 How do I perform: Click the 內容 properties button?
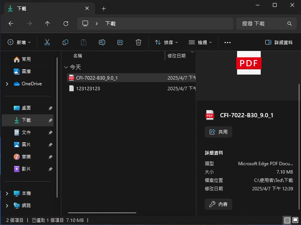pos(218,204)
